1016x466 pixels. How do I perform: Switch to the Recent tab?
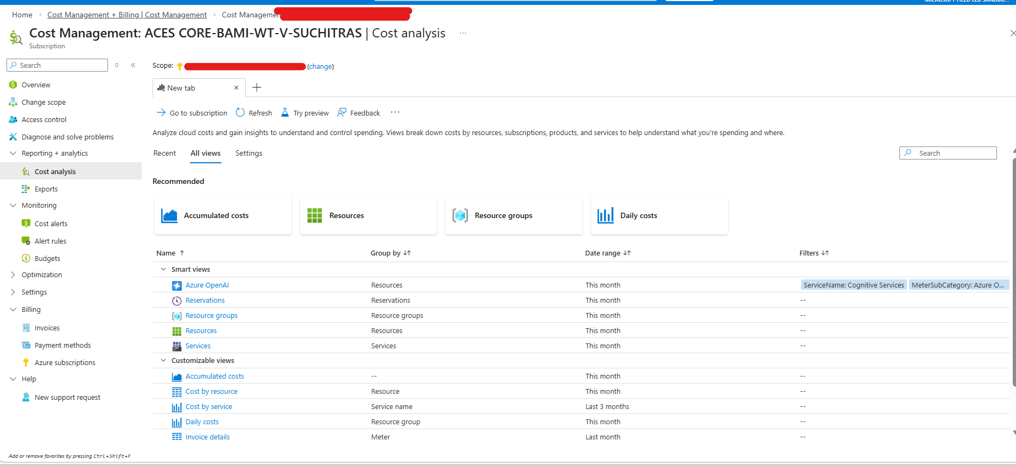pos(164,154)
